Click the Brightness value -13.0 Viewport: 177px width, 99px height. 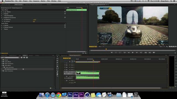tap(35, 20)
